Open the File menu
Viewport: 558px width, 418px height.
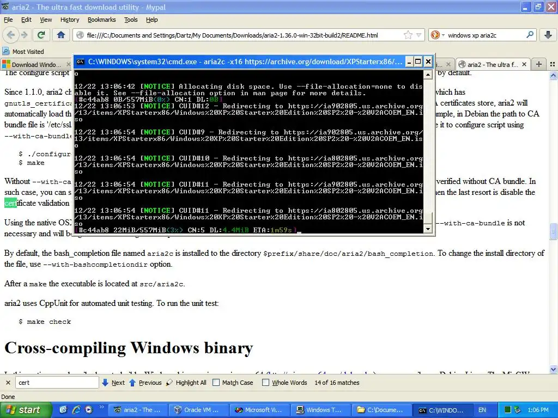pos(8,20)
